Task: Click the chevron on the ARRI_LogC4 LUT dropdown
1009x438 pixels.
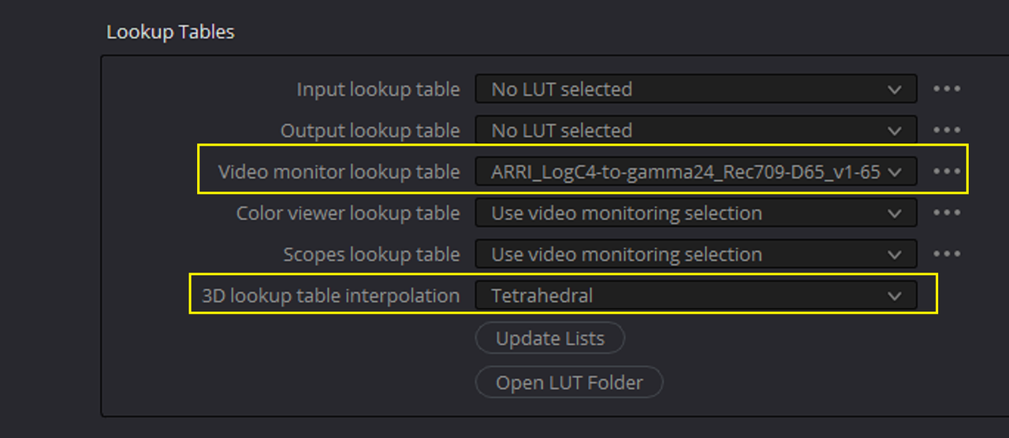Action: pos(894,173)
